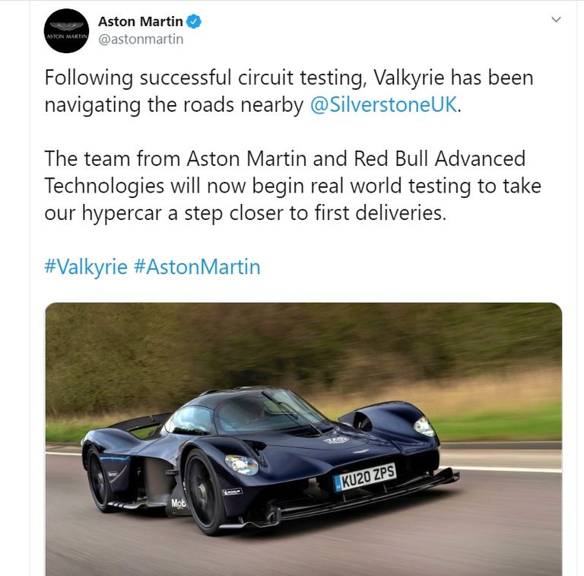The image size is (584, 576).
Task: Follow the @SilverstoneUK mention link
Action: [383, 105]
